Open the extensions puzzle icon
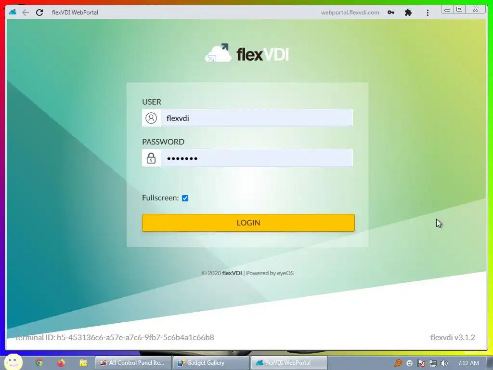 coord(408,13)
